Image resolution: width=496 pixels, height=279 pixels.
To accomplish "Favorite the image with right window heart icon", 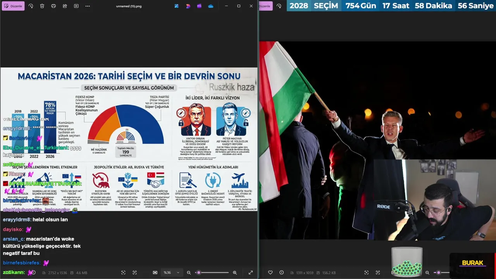I will point(270,272).
